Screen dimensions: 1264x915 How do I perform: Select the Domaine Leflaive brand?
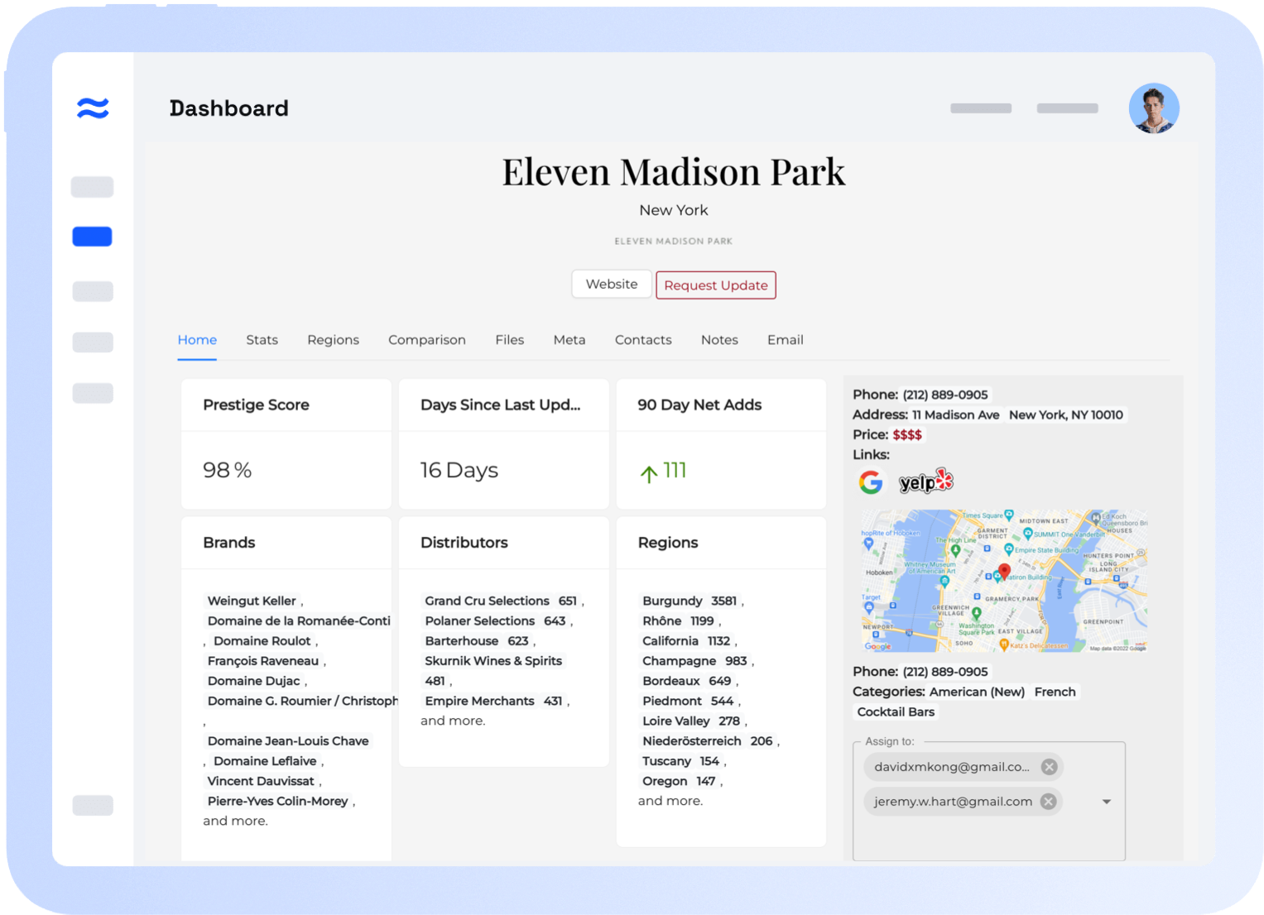[x=265, y=761]
